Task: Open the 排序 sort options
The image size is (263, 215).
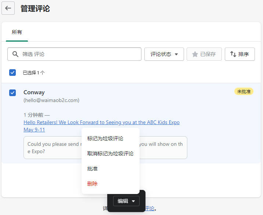Action: [x=240, y=54]
